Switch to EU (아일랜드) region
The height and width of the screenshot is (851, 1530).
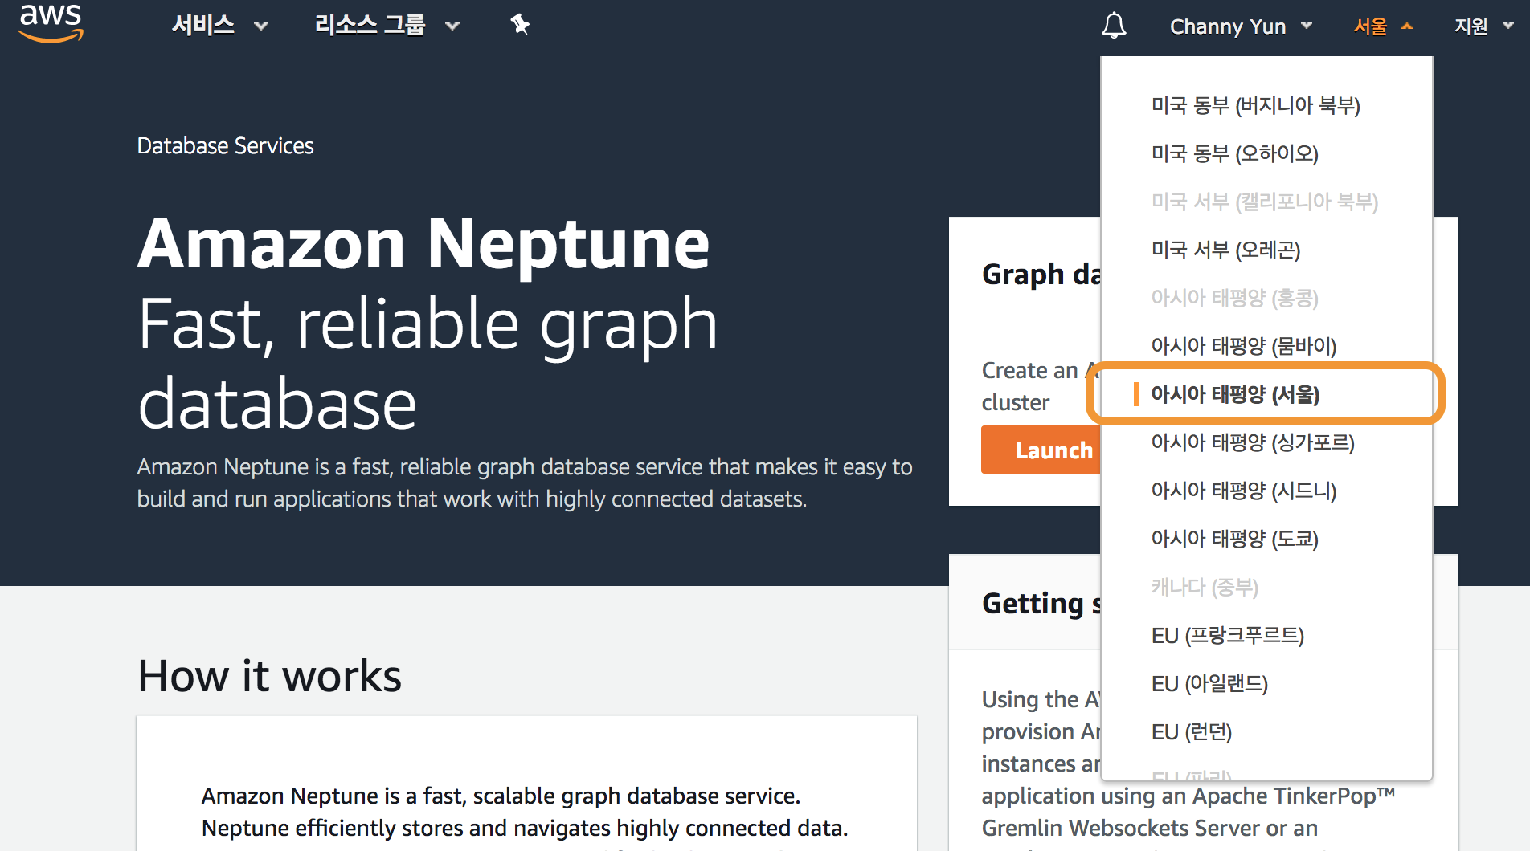tap(1209, 683)
